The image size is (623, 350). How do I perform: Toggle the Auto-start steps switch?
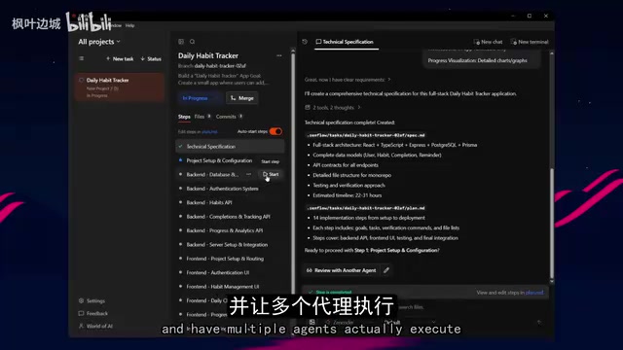tap(275, 131)
